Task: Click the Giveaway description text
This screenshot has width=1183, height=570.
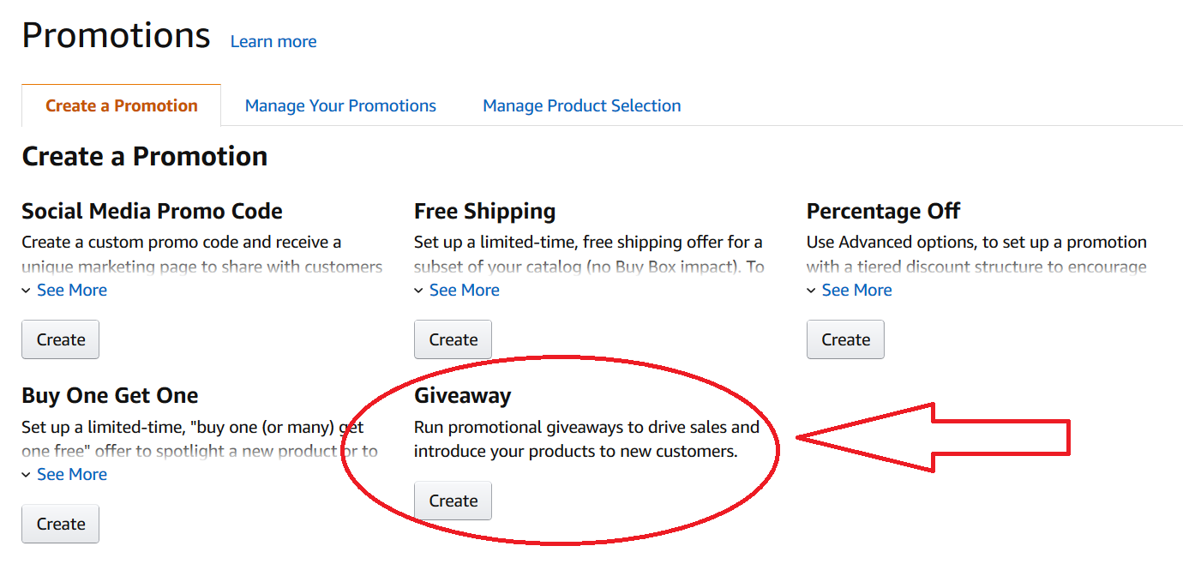Action: click(x=586, y=439)
